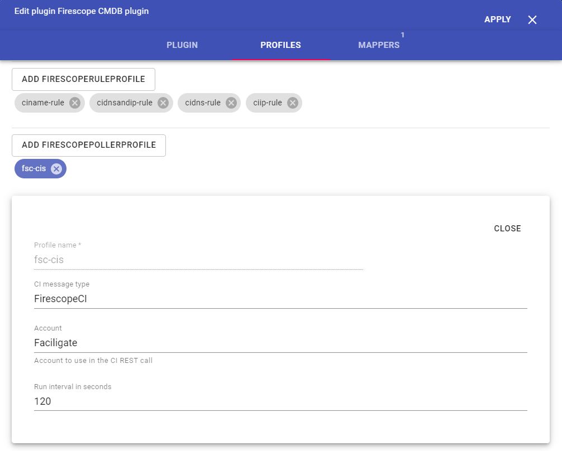Switch to the Plugin tab
Screen dimensions: 562x451
coord(182,45)
